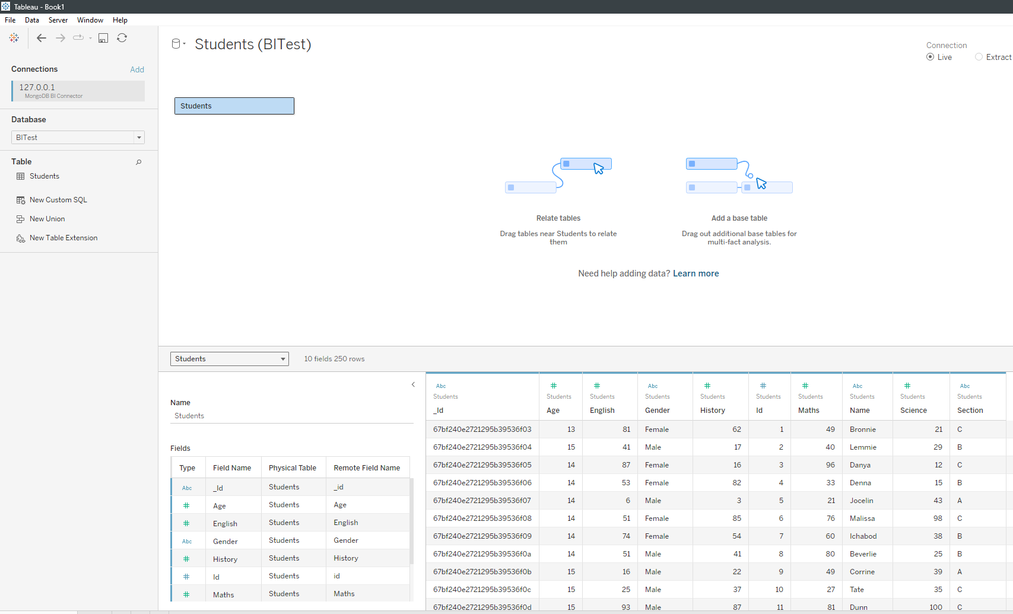Viewport: 1013px width, 614px height.
Task: Change data type icon of Science column
Action: coord(907,386)
